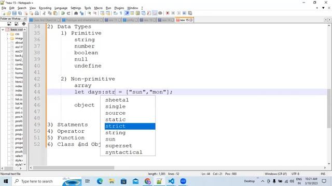Toggle the Monitoring eye icon
The height and width of the screenshot is (186, 332).
click(x=160, y=13)
